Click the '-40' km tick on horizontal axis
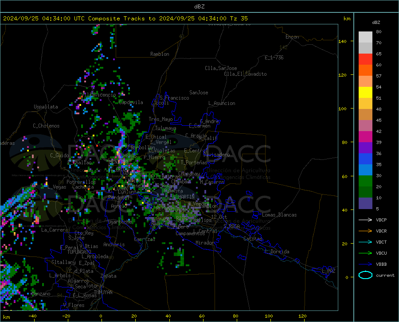 [32, 316]
